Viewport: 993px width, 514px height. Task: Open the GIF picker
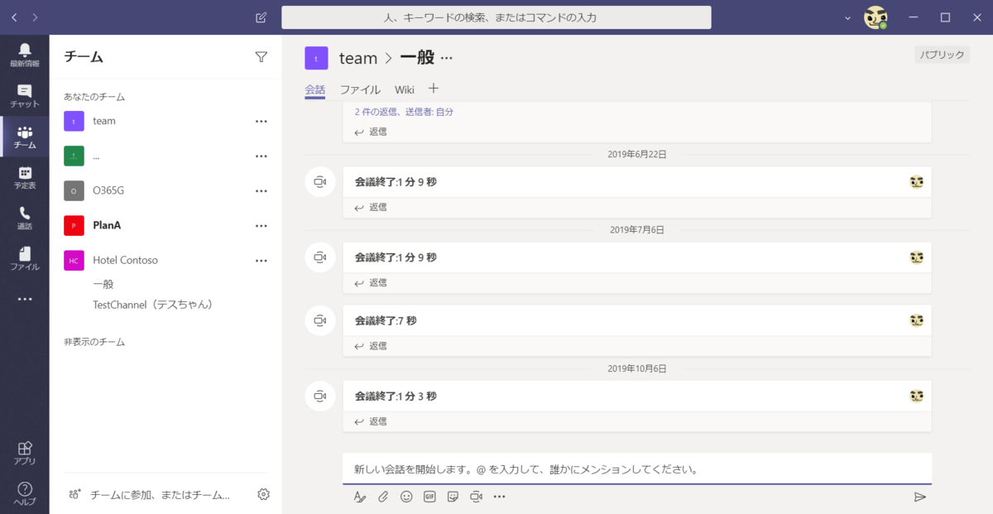(429, 497)
